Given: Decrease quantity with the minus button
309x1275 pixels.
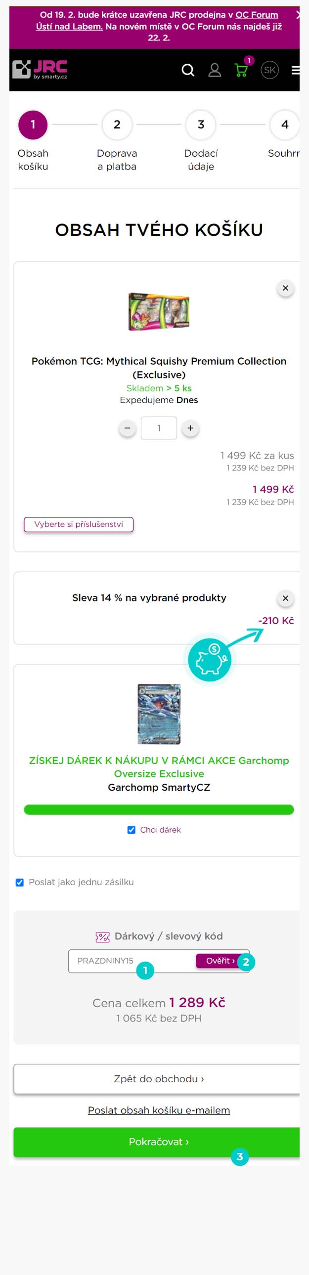Looking at the screenshot, I should 127,428.
